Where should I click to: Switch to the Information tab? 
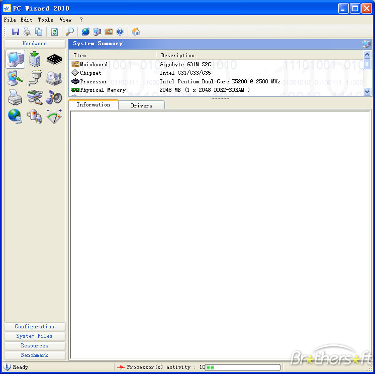pyautogui.click(x=93, y=104)
